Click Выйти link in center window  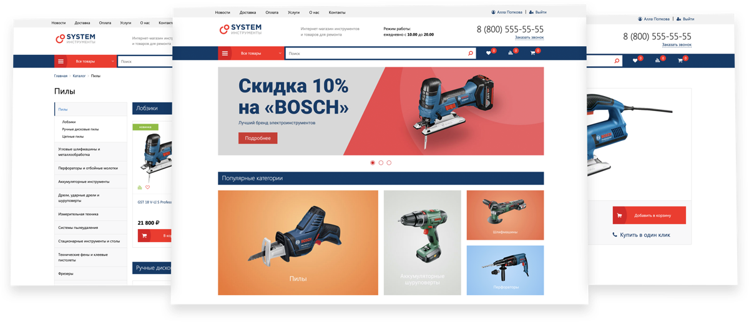pyautogui.click(x=541, y=12)
